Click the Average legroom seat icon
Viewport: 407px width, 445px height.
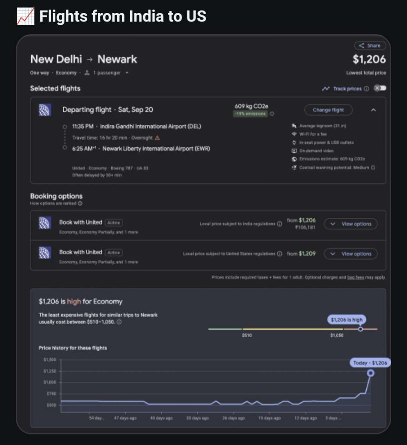[294, 126]
